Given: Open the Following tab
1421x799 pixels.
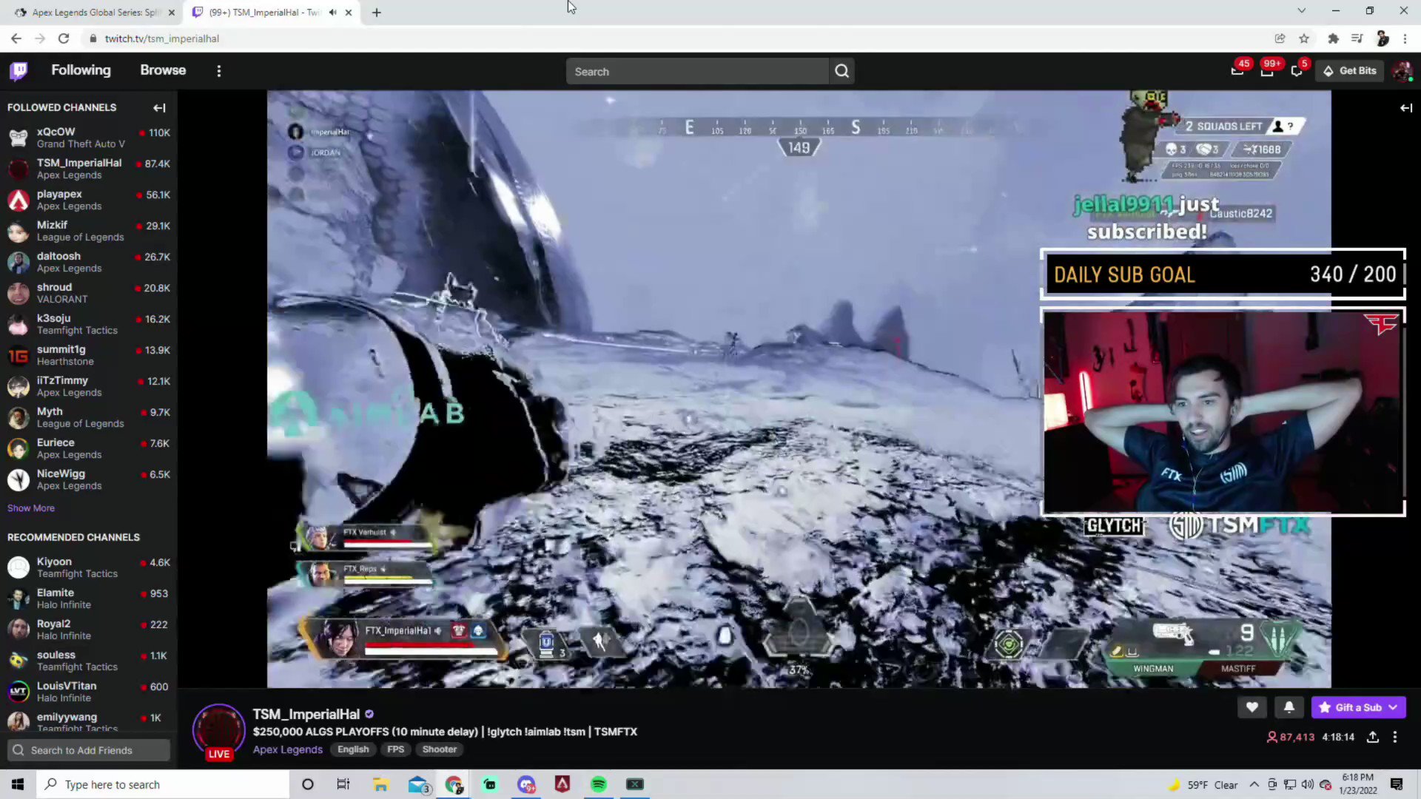Looking at the screenshot, I should [81, 70].
